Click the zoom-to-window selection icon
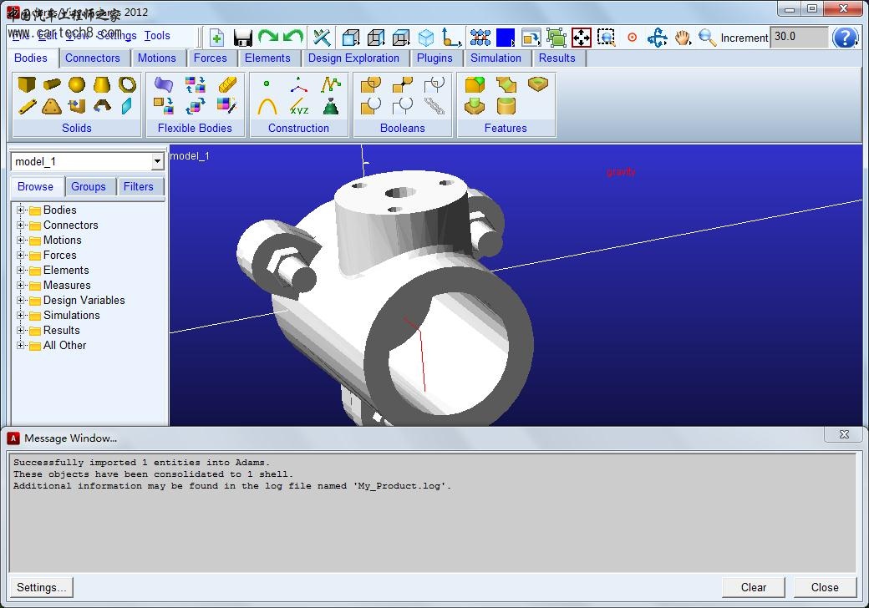 pos(607,38)
